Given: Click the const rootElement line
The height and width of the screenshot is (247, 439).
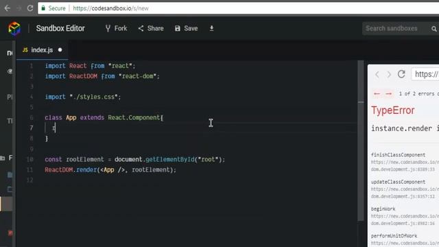Looking at the screenshot, I should coord(134,159).
